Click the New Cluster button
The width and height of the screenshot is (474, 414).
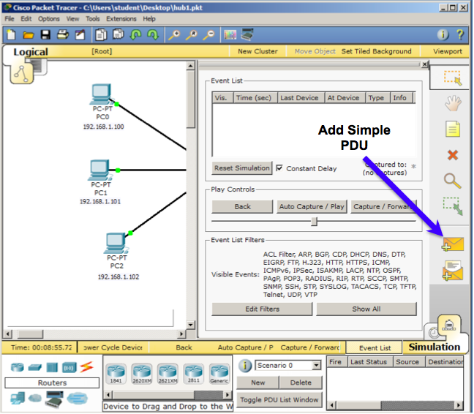point(257,51)
